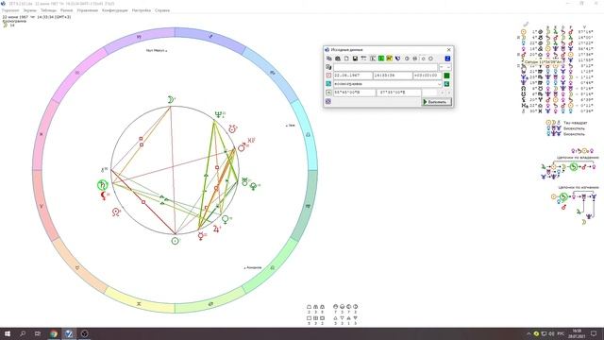Viewport: 604px width, 340px height.
Task: Click the ZET app icon in the taskbar
Action: point(69,333)
